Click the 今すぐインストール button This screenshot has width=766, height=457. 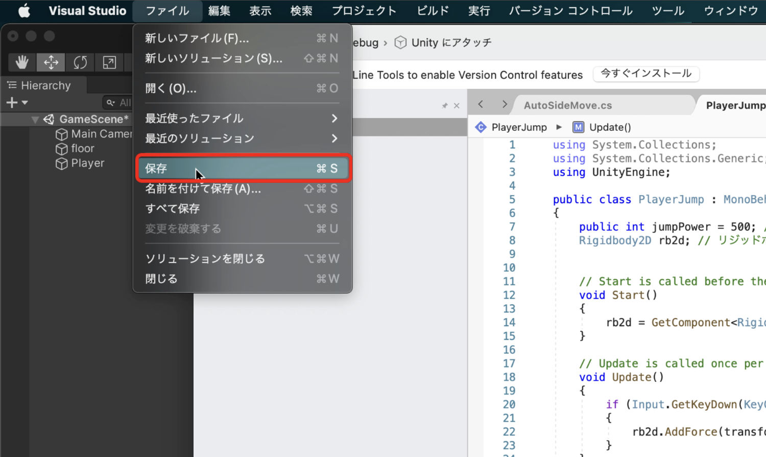tap(646, 74)
